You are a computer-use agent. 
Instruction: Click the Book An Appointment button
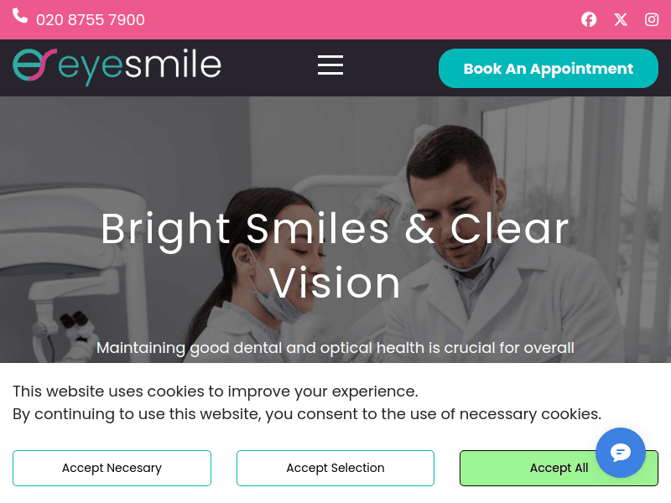(x=549, y=69)
